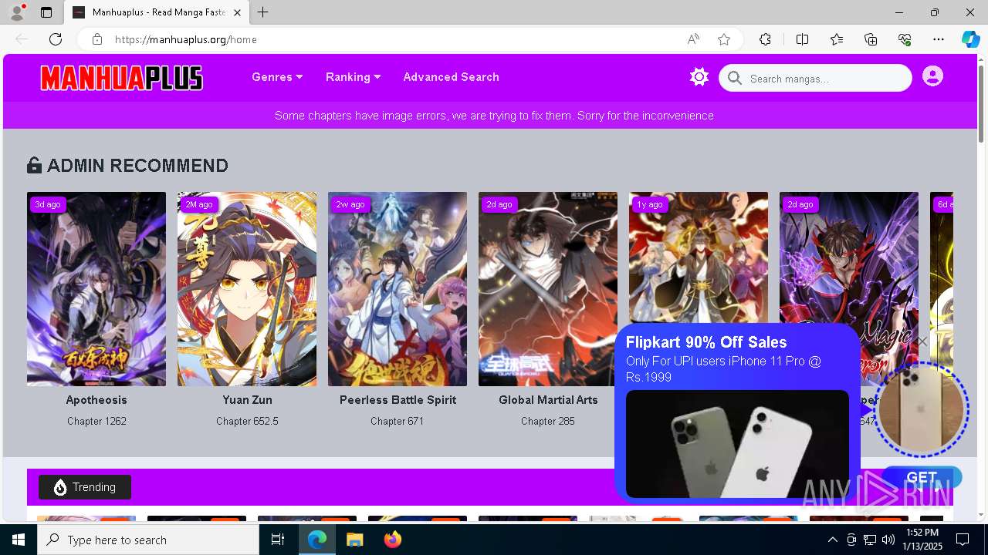Open Microsoft Edge from taskbar
This screenshot has height=555, width=988.
point(317,540)
